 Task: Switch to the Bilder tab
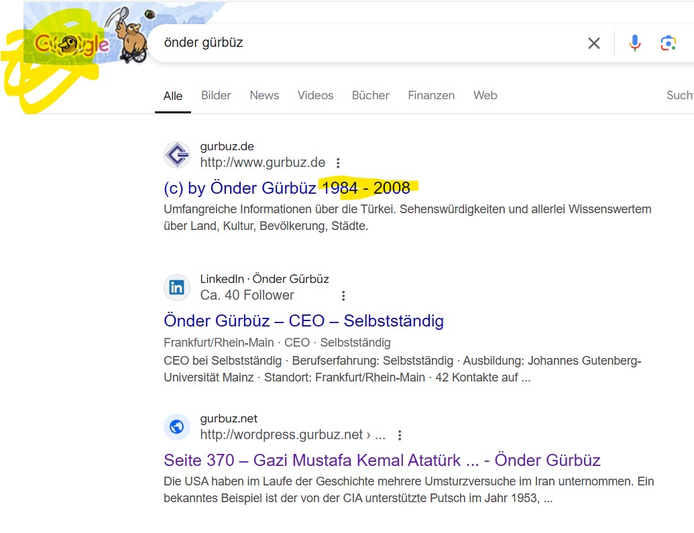pos(216,95)
